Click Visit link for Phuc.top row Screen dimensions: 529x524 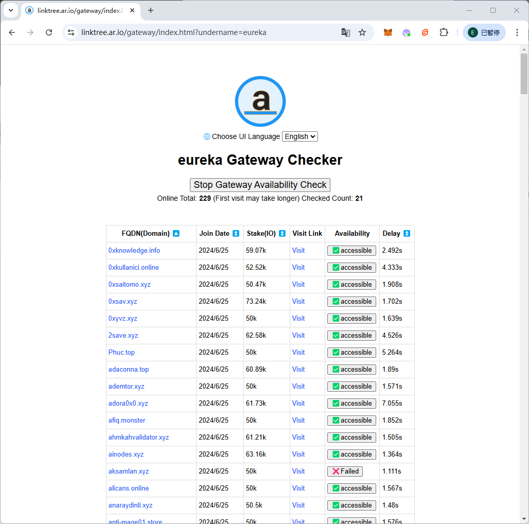coord(298,352)
